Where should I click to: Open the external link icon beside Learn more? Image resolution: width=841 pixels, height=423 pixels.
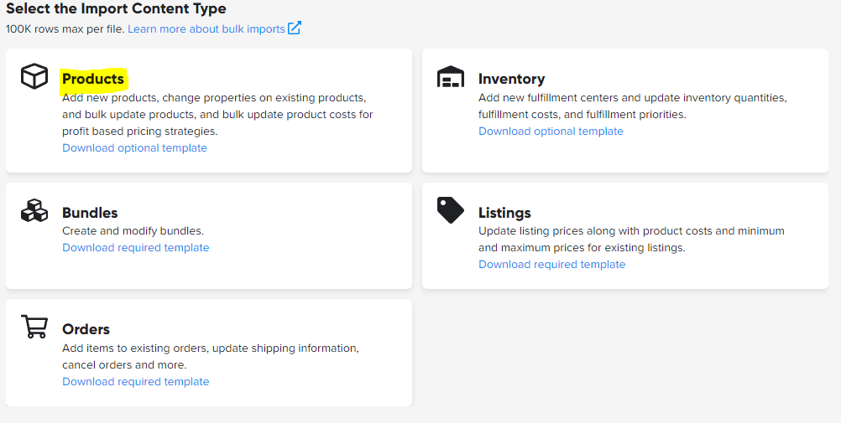[295, 28]
